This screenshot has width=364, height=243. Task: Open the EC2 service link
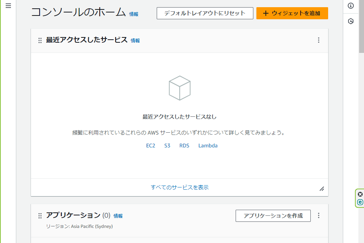click(x=150, y=145)
